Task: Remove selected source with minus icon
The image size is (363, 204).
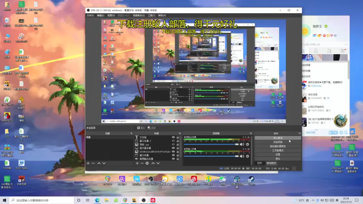Action: pos(142,163)
